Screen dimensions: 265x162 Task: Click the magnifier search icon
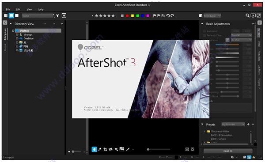tap(247, 15)
